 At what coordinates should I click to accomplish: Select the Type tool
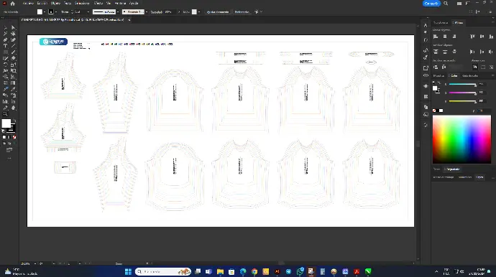[5, 46]
